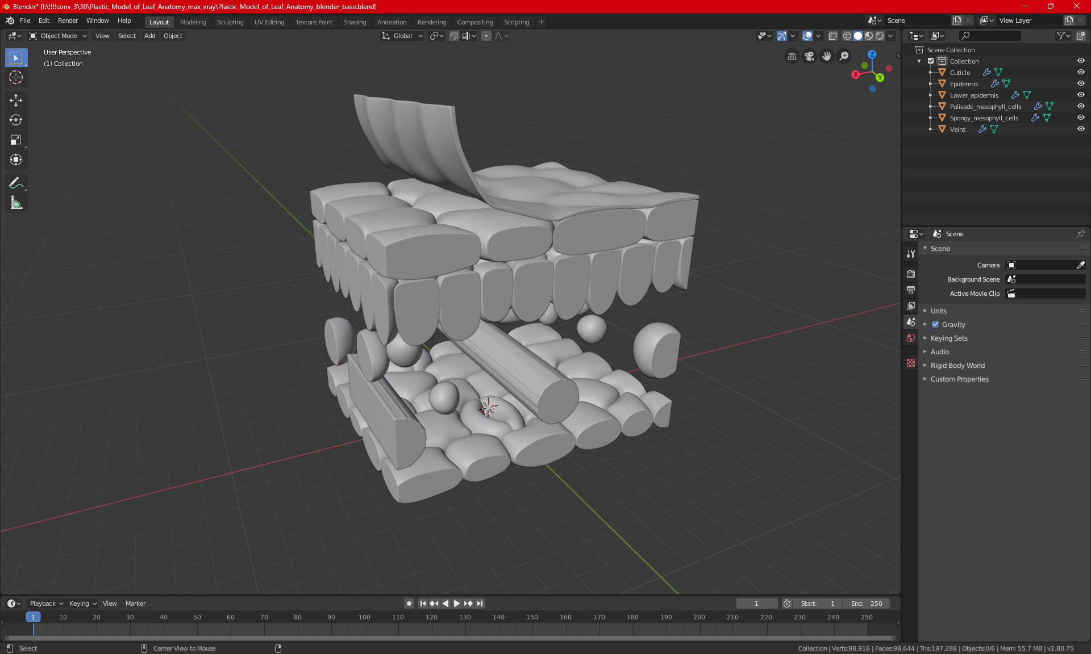Play the animation forward
The image size is (1091, 654).
[457, 603]
